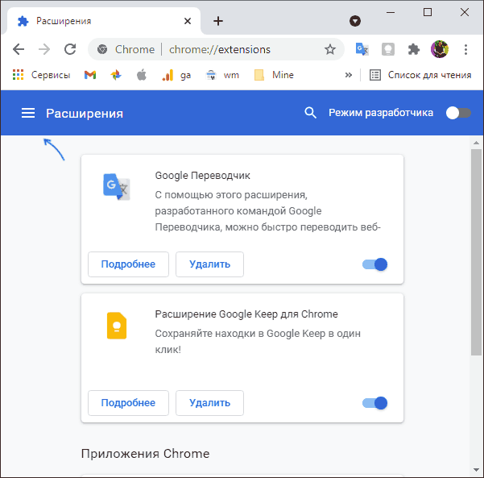Image resolution: width=484 pixels, height=478 pixels.
Task: Click Удалить for Google Keep extension
Action: tap(209, 403)
